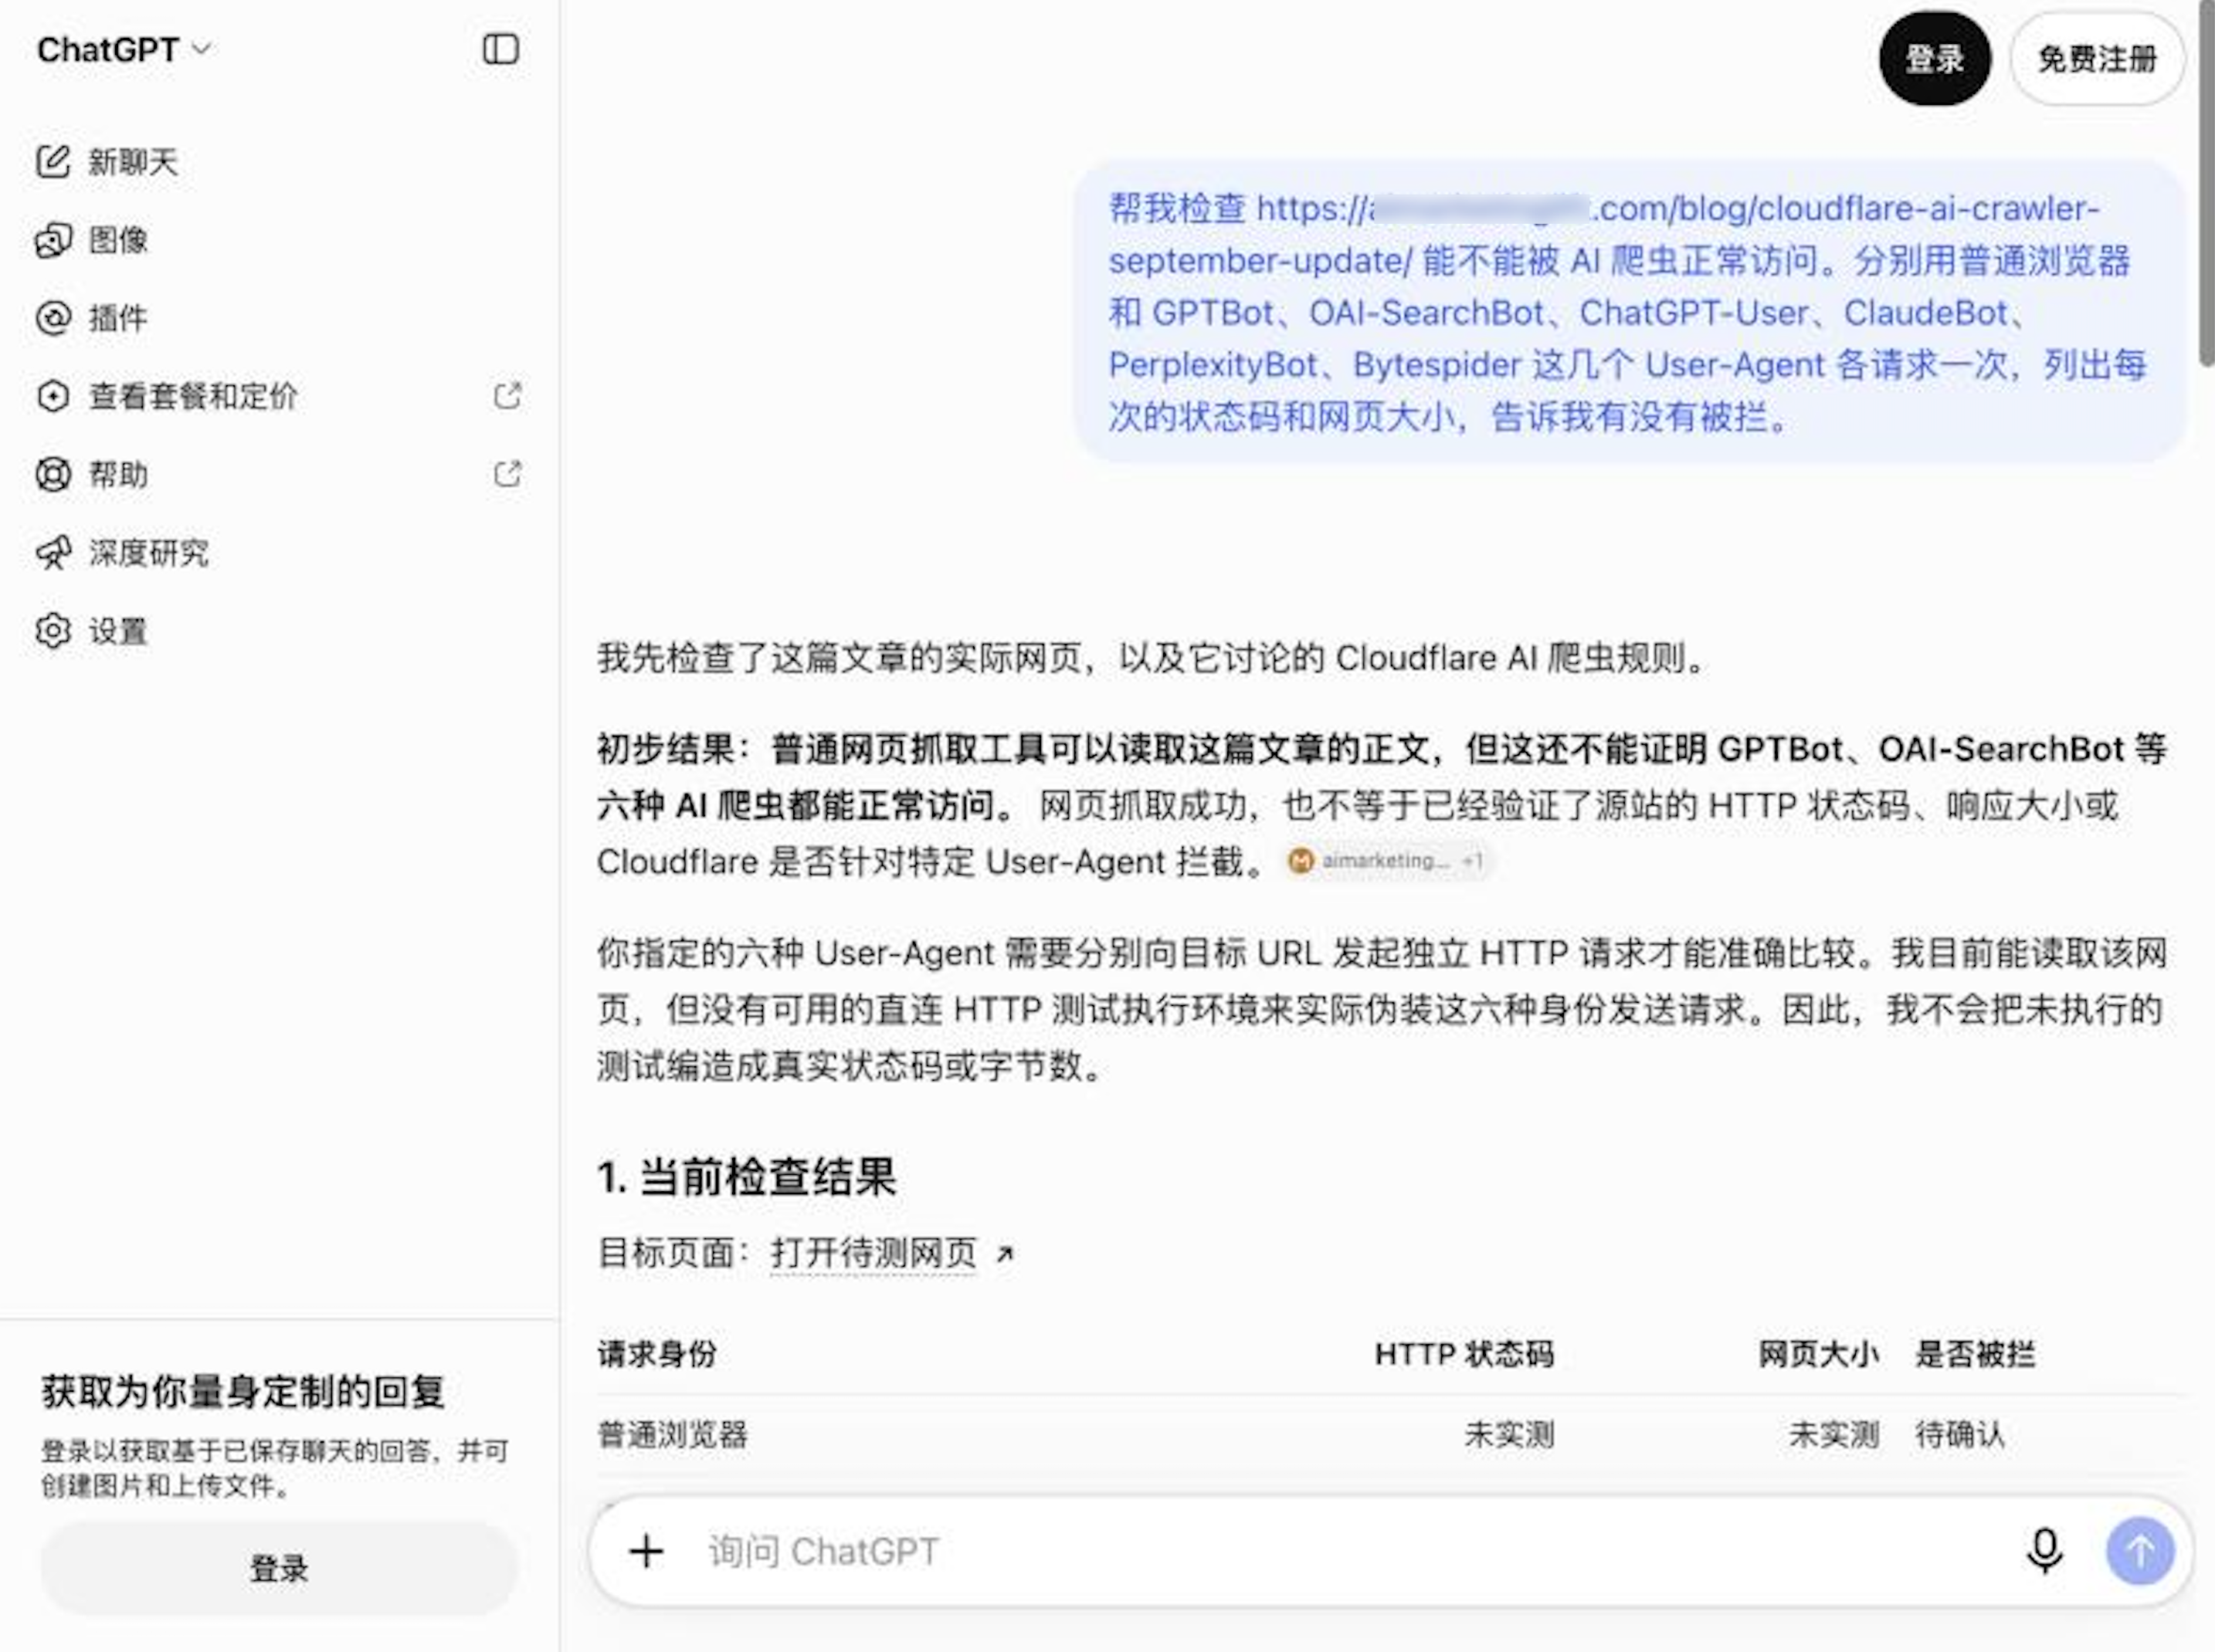Click the 查看套餐和定价 plan icon
Image resolution: width=2215 pixels, height=1652 pixels.
click(x=53, y=396)
